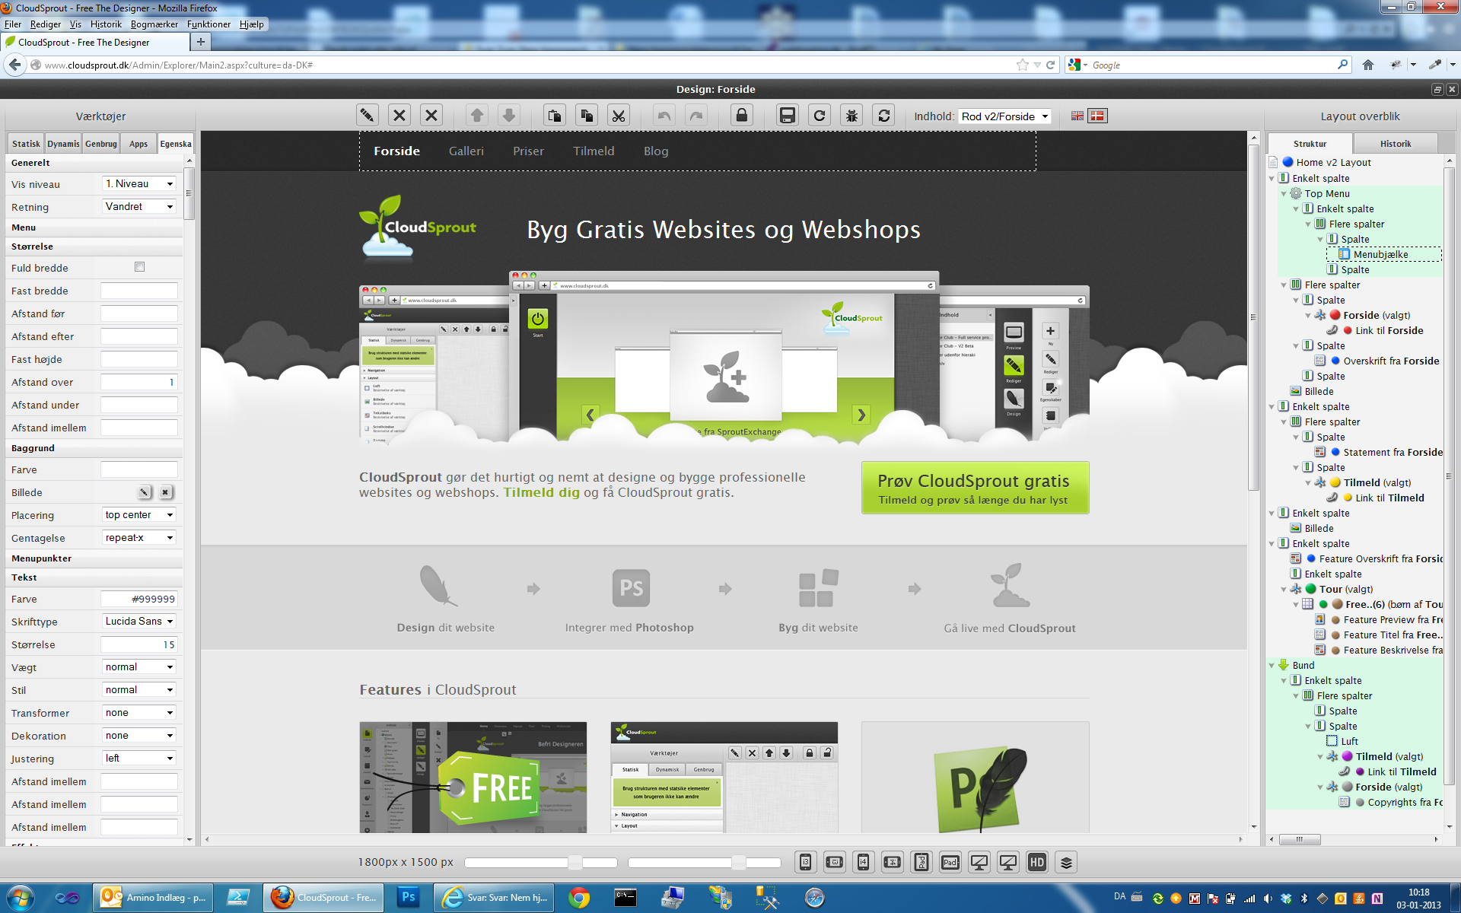The image size is (1461, 913).
Task: Click the edit background Billede pencil button
Action: click(144, 492)
